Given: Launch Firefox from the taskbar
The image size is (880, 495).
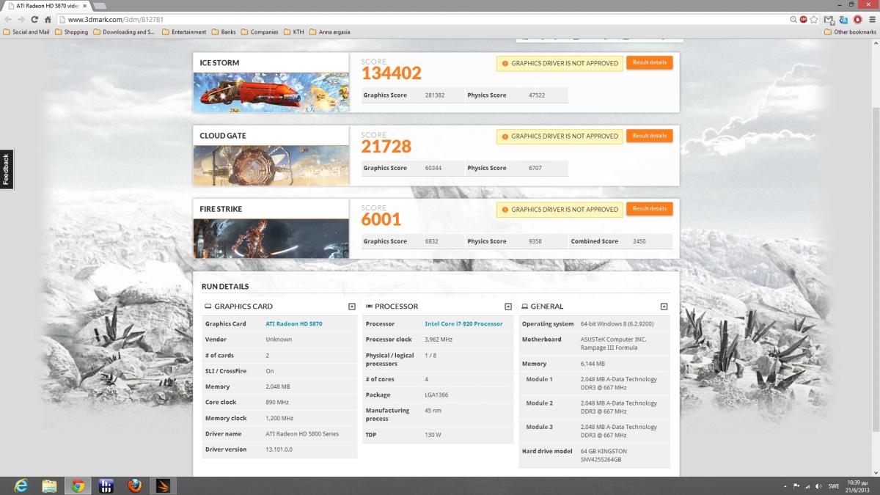Looking at the screenshot, I should (133, 485).
